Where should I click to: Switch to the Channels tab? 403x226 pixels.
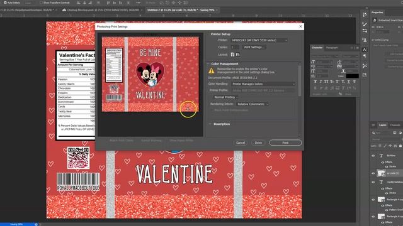click(395, 125)
